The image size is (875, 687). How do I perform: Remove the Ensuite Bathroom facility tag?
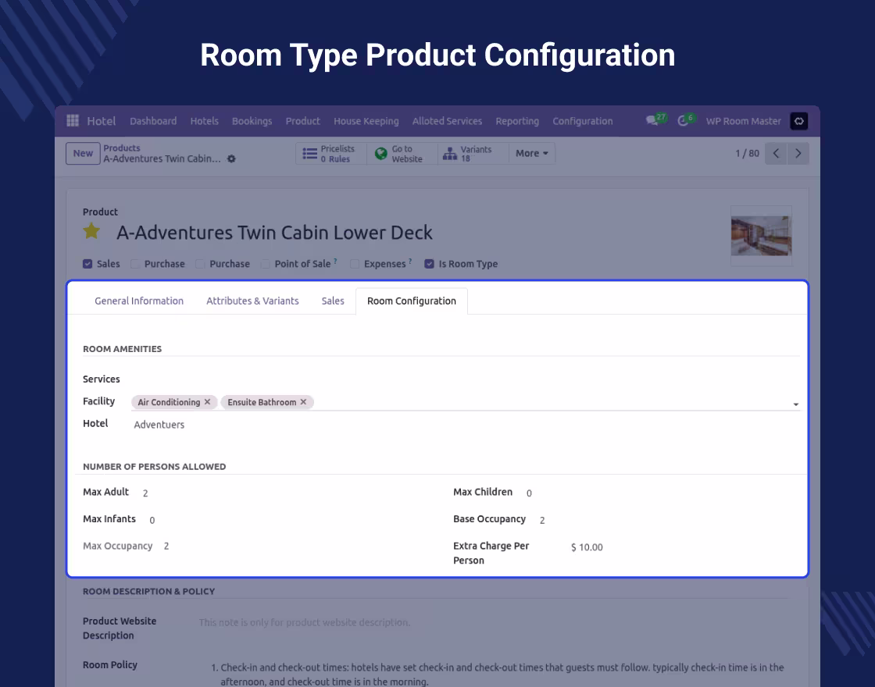click(x=303, y=401)
